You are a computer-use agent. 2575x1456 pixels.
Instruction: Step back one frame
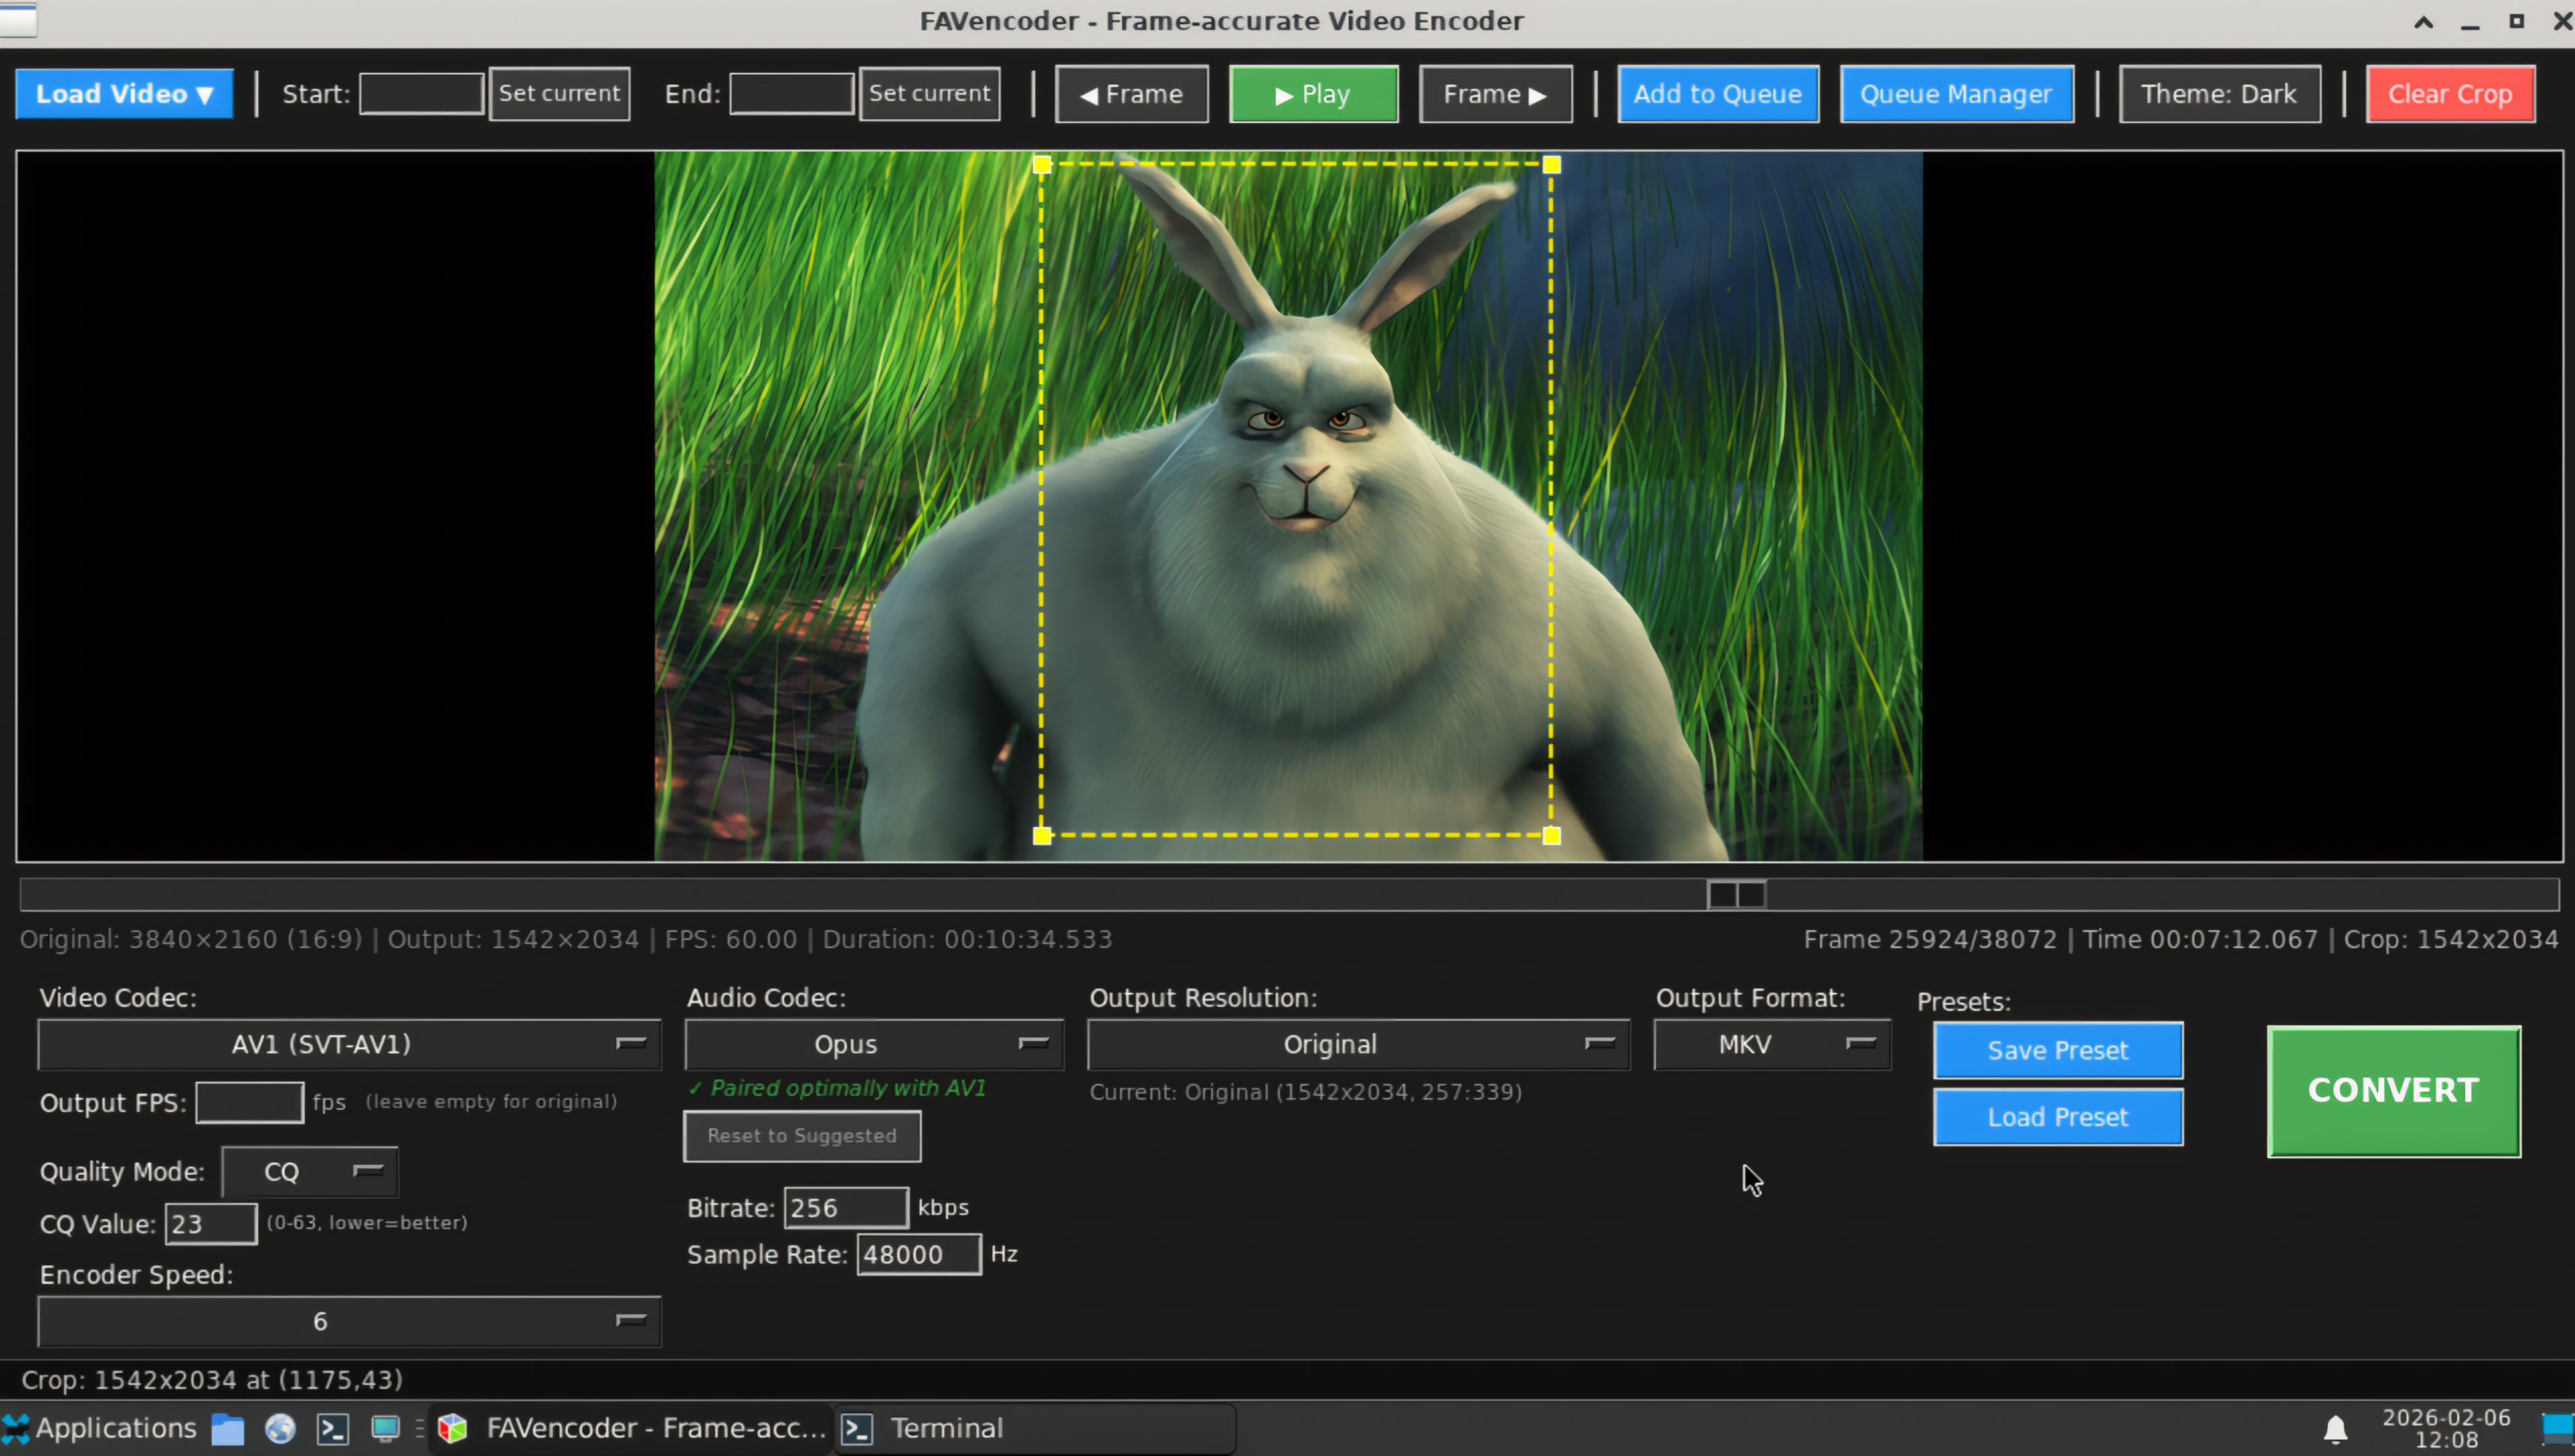click(x=1132, y=94)
